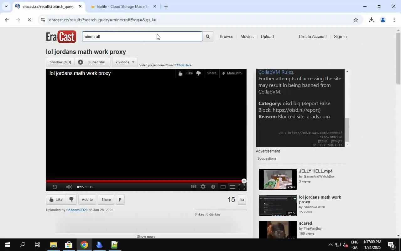Open the JELLY HELL.mp4 video thumbnail

[x=278, y=179]
